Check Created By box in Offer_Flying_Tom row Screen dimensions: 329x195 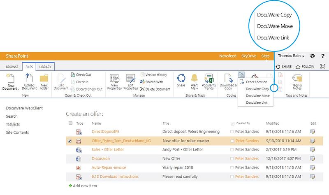(232, 141)
